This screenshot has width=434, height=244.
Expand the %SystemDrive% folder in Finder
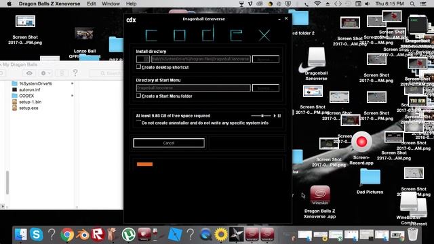[73, 83]
